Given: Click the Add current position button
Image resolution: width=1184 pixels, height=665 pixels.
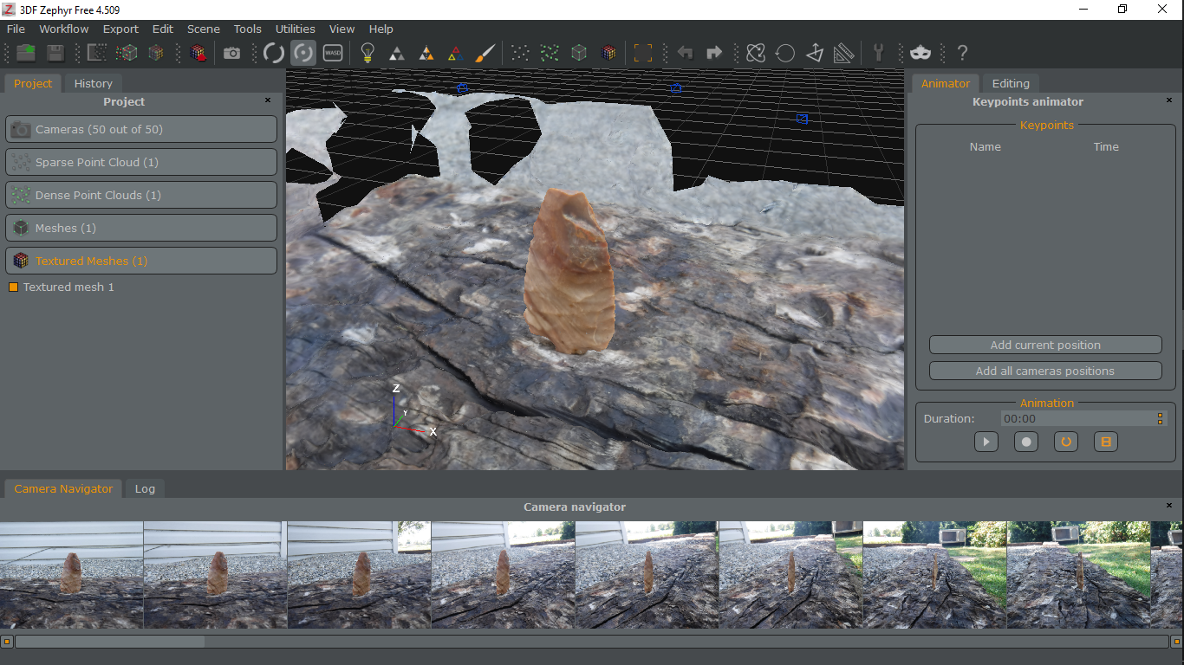Looking at the screenshot, I should [1044, 344].
